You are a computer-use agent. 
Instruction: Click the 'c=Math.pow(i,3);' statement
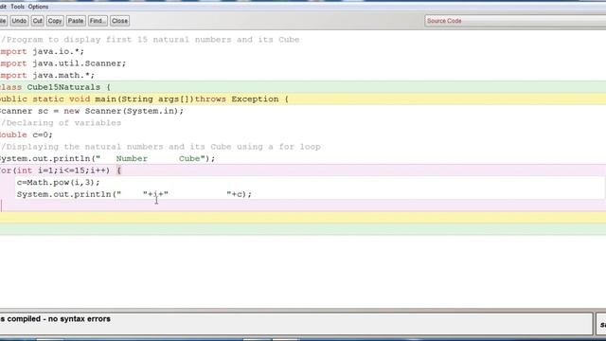tap(58, 183)
